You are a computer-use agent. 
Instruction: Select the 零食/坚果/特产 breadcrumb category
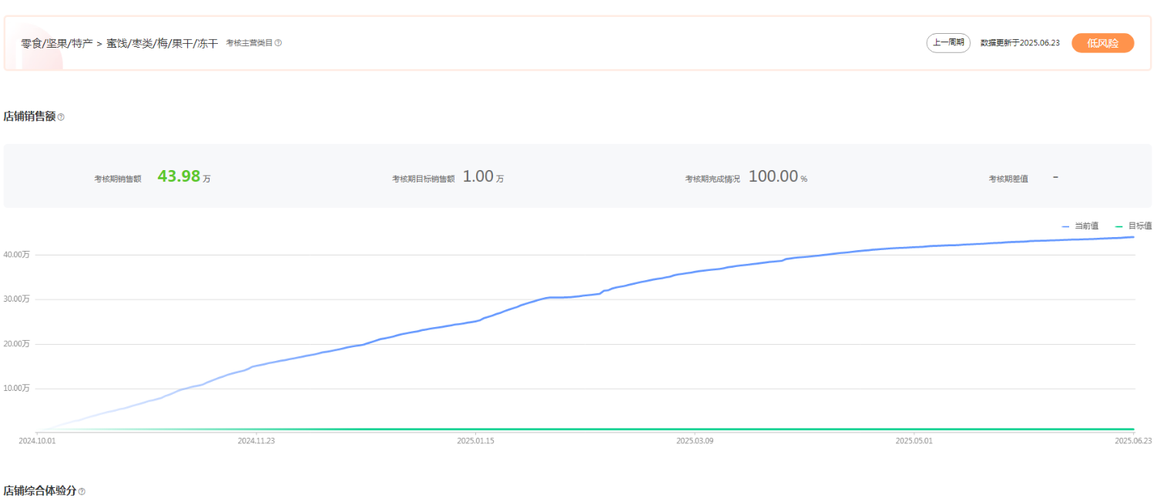point(57,43)
